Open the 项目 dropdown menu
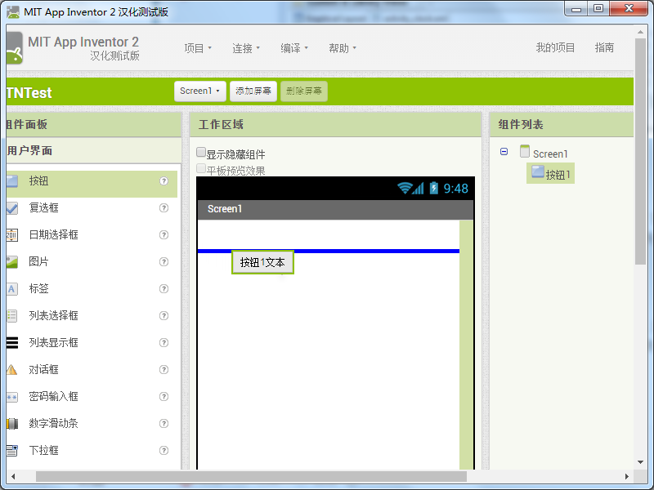 coord(198,48)
